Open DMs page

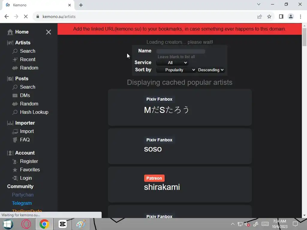(25, 96)
